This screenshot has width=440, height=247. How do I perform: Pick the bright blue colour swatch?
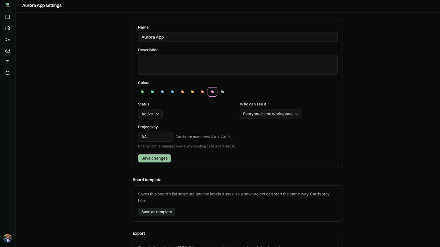tap(172, 92)
